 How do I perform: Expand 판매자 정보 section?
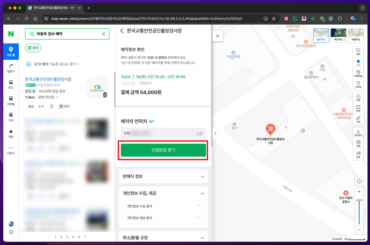[x=163, y=176]
